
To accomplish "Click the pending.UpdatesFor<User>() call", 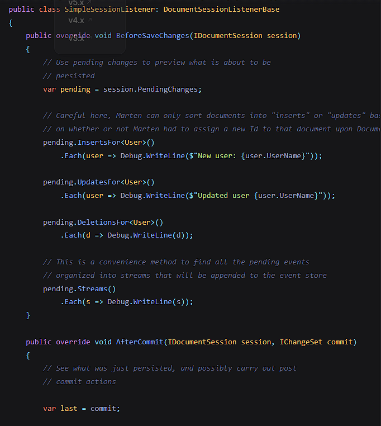I will tap(98, 182).
